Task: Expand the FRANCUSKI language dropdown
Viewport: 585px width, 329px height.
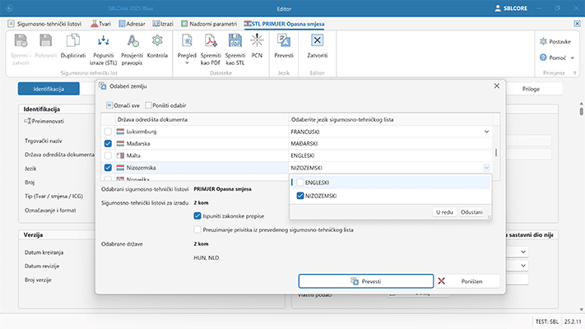Action: (485, 132)
